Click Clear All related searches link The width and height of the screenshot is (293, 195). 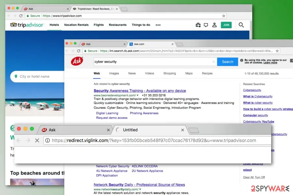(x=248, y=177)
